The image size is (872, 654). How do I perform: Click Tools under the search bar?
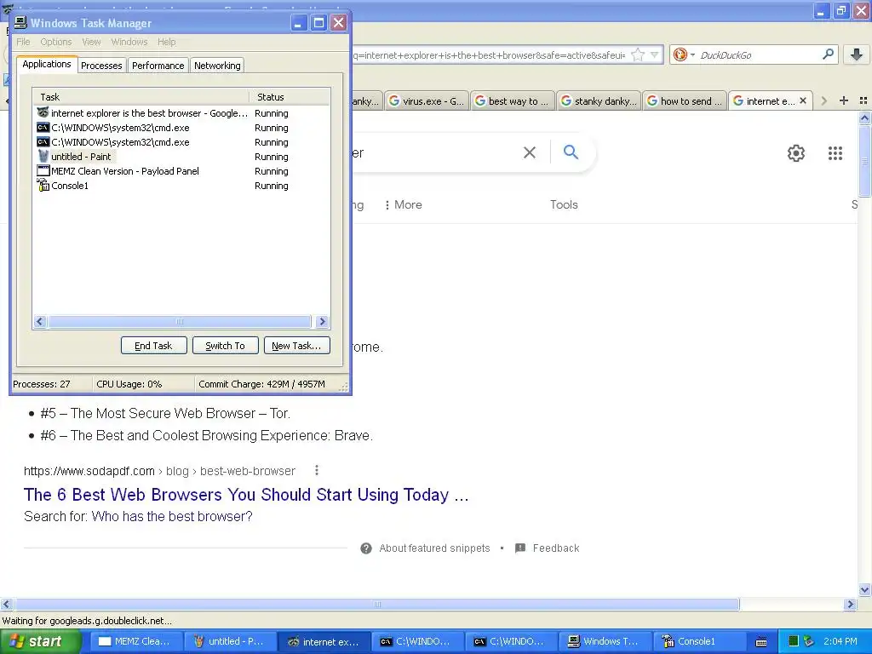[x=564, y=204]
